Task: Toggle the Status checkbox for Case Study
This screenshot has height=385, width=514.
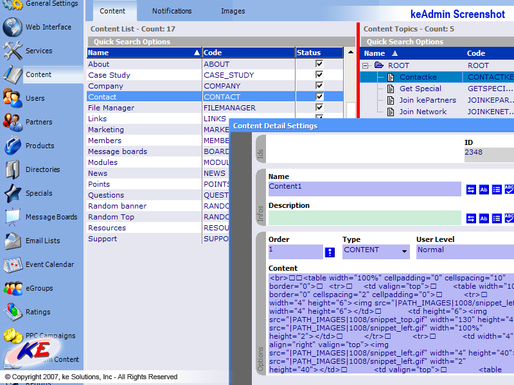Action: [x=319, y=74]
